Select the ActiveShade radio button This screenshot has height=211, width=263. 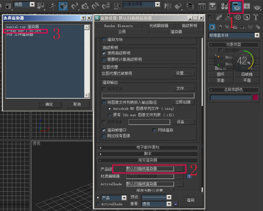[x=98, y=204]
